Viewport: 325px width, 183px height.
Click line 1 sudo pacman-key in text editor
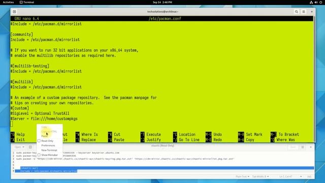(x=68, y=152)
